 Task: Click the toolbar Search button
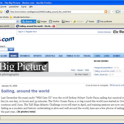pos(28,21)
